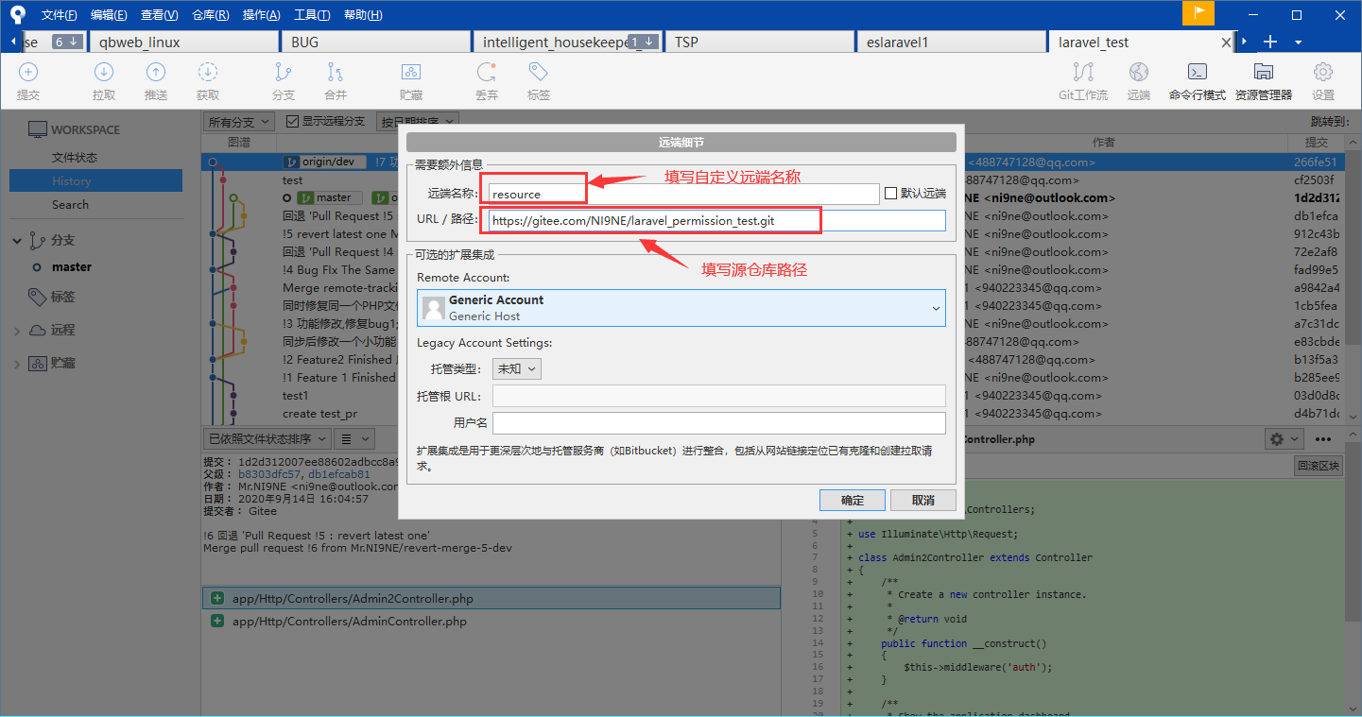Image resolution: width=1362 pixels, height=717 pixels.
Task: Open the 所有分支 branch filter dropdown
Action: click(x=238, y=122)
